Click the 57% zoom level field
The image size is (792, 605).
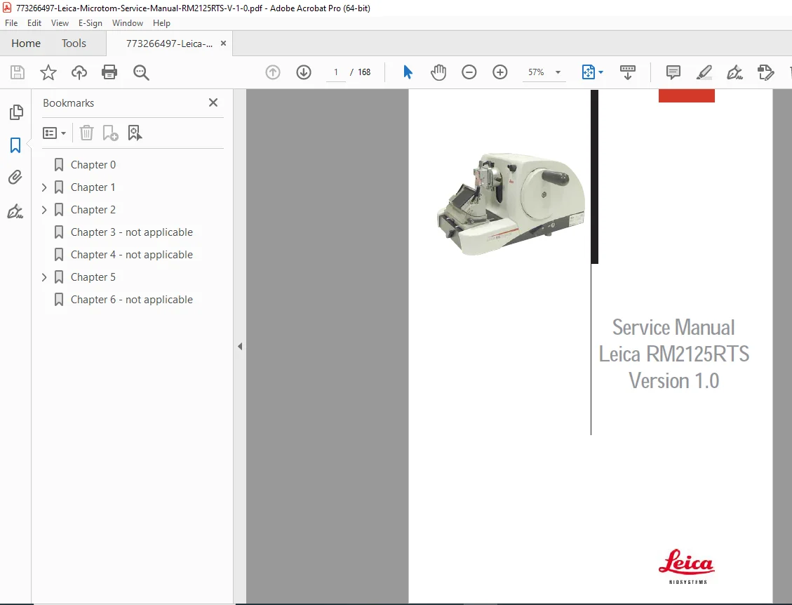(x=536, y=72)
